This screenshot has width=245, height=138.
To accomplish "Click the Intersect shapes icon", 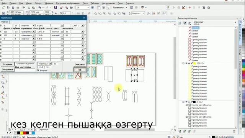I will pos(105,13).
